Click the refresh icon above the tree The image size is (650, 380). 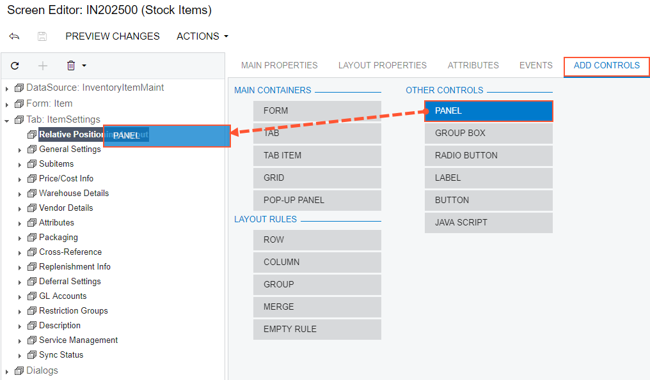15,65
